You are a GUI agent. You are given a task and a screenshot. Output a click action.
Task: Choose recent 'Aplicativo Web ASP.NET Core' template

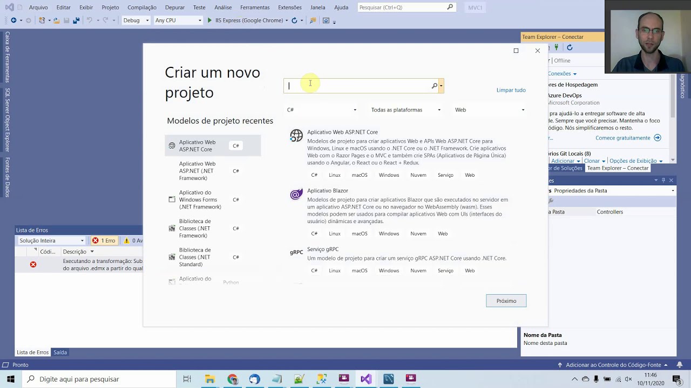[x=213, y=145]
